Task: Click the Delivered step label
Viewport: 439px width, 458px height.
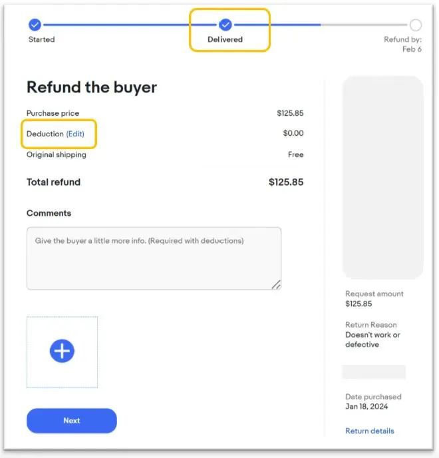Action: 225,40
